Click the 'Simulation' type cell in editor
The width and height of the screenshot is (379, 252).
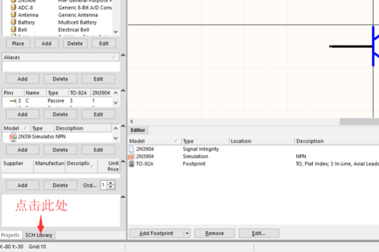pos(195,156)
